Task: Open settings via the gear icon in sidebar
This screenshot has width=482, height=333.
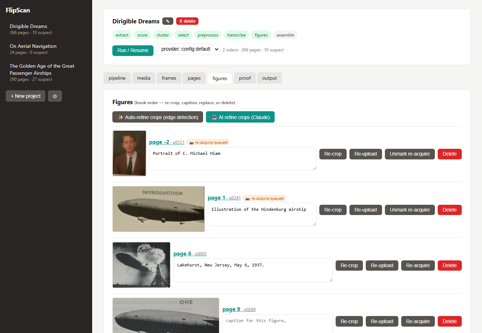Action: 55,96
